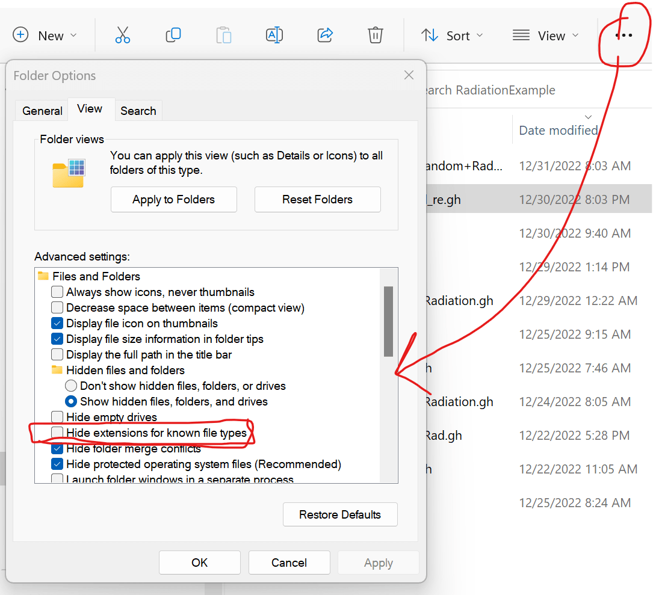Confirm with the OK button

199,563
